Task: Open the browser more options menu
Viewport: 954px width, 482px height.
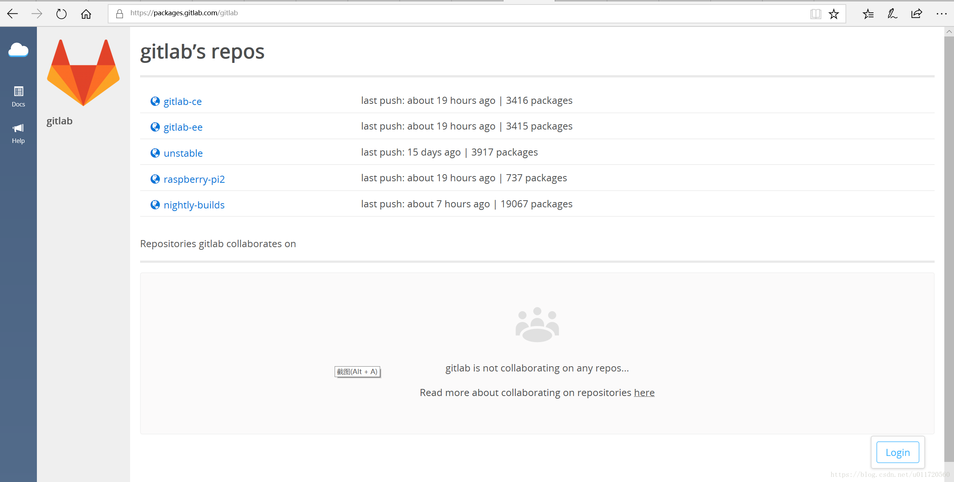Action: click(941, 14)
